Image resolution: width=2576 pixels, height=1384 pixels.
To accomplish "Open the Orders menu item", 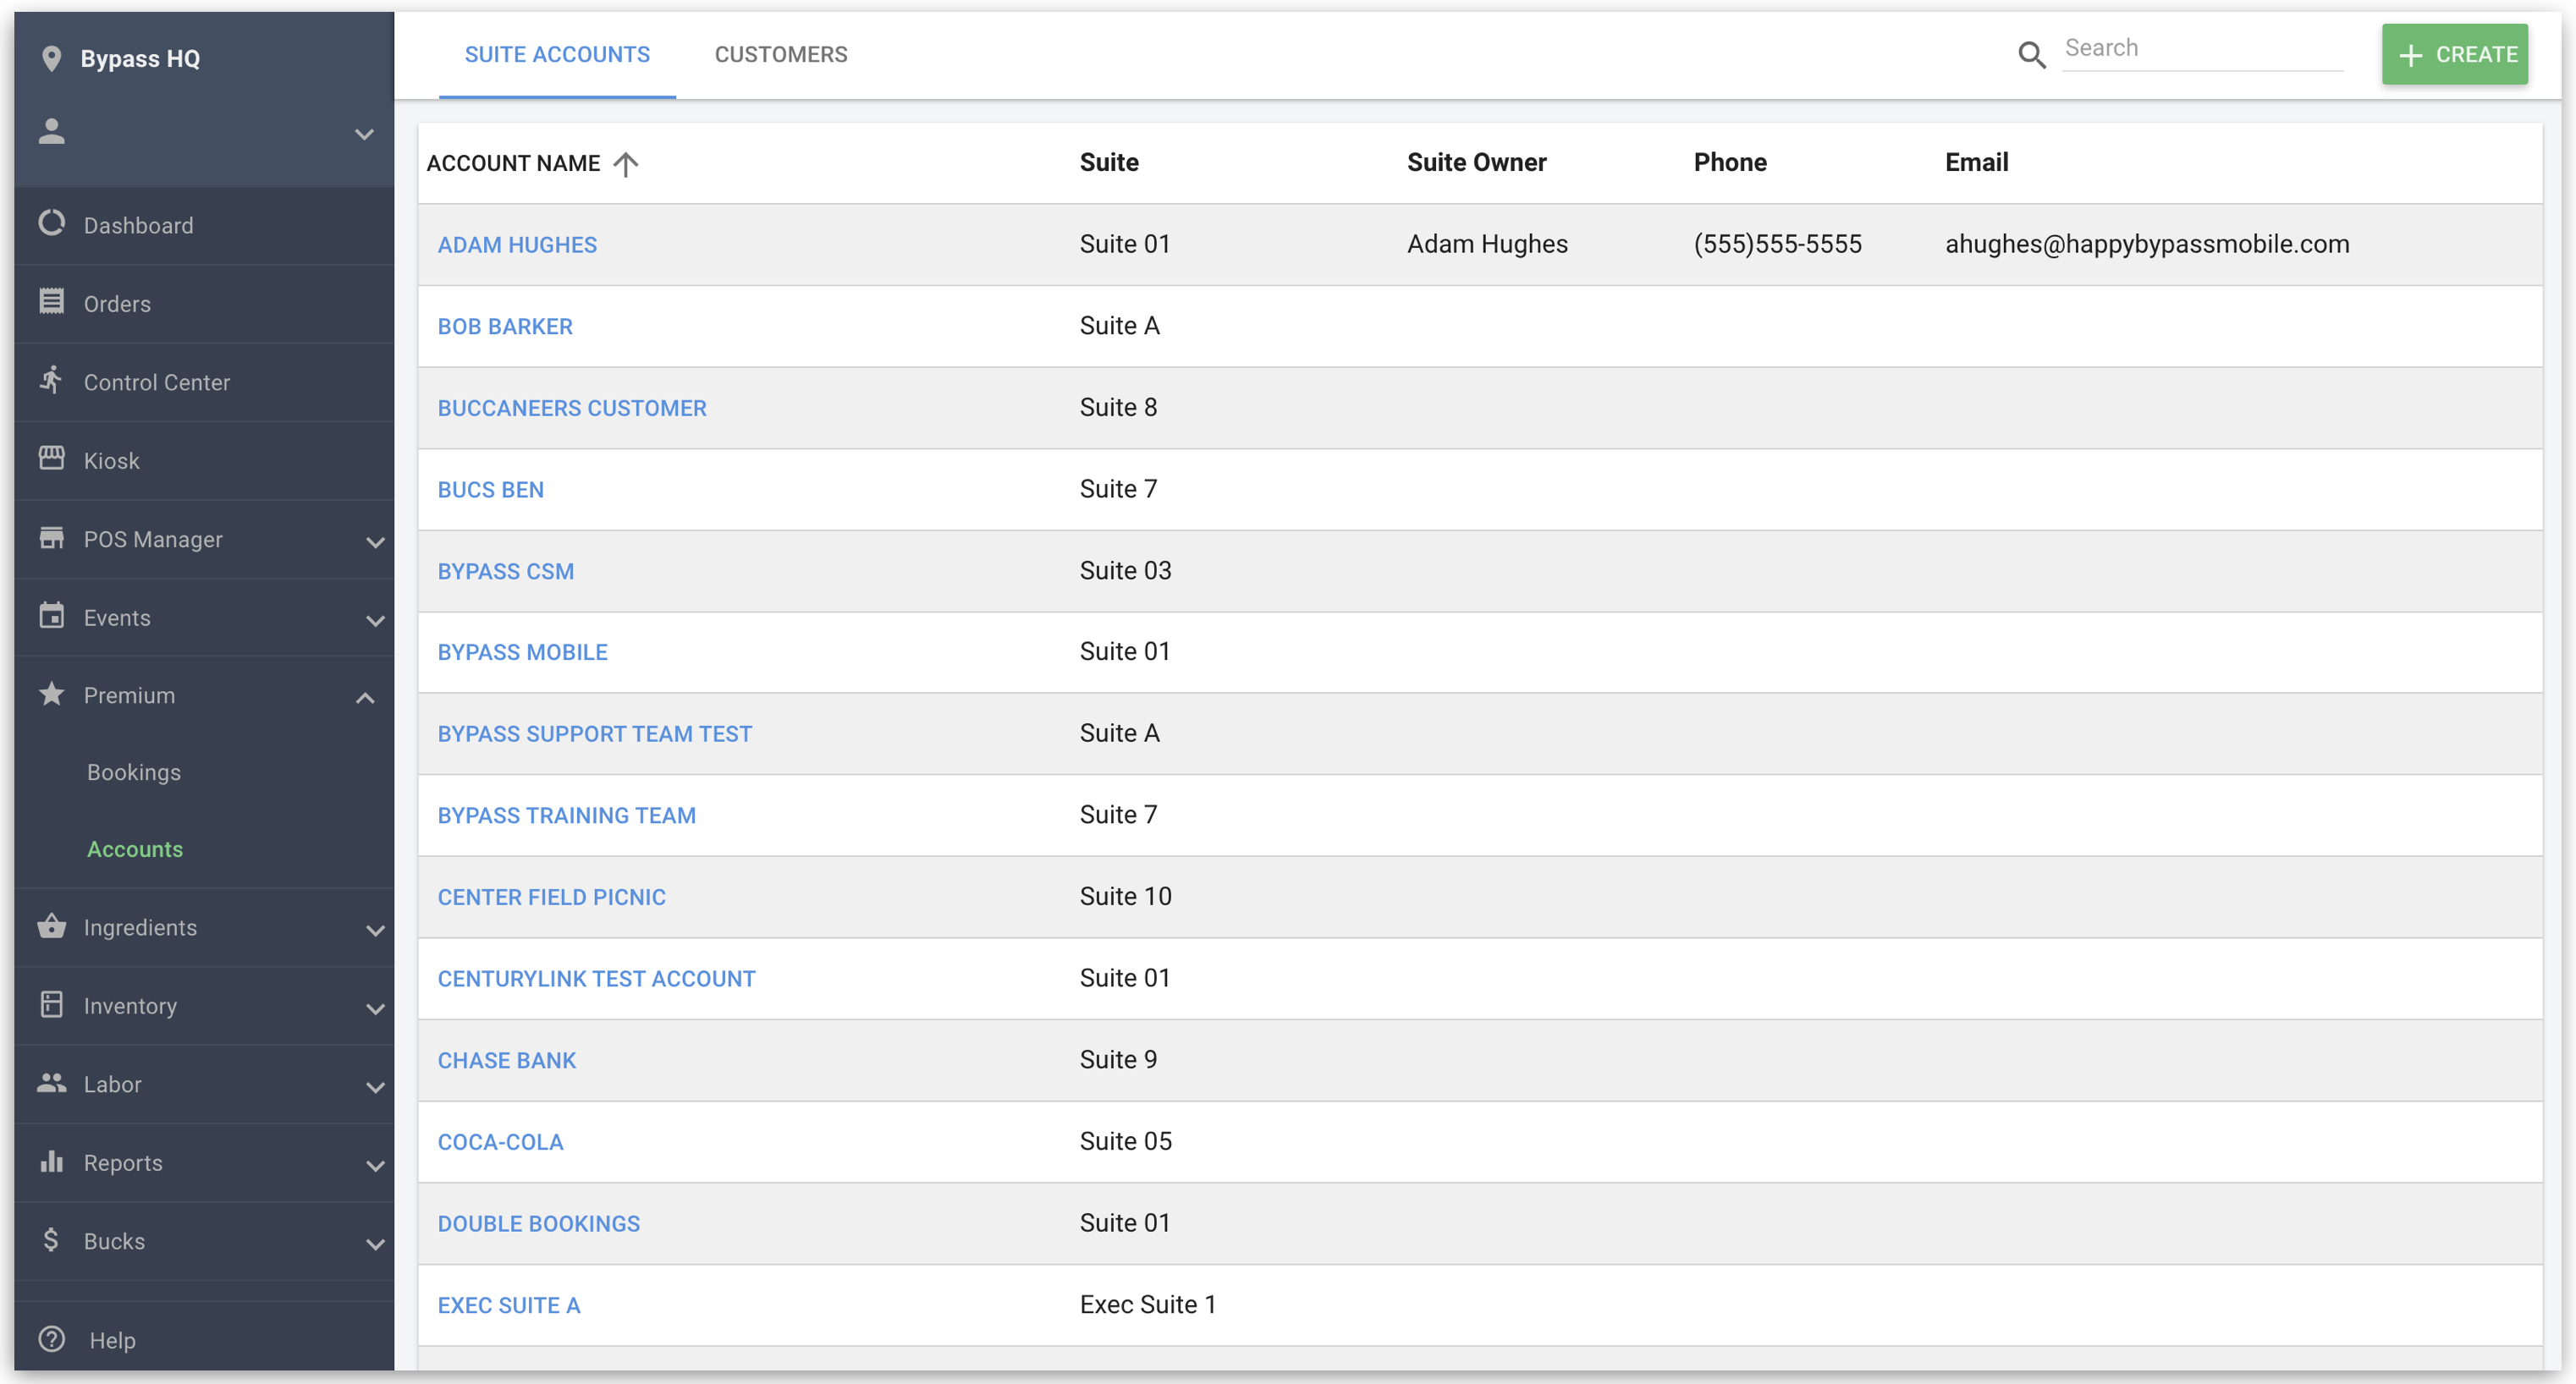I will pyautogui.click(x=204, y=304).
